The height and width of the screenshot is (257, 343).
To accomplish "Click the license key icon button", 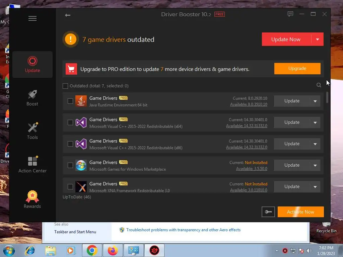I will pyautogui.click(x=268, y=212).
